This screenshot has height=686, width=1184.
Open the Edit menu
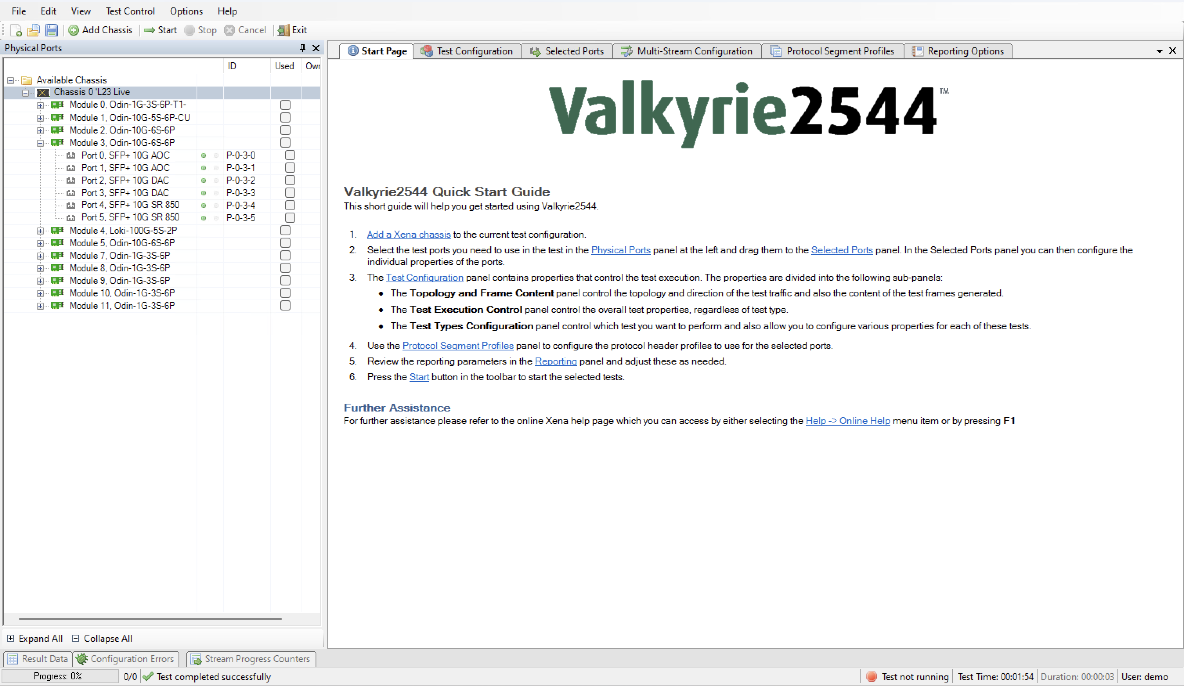(49, 11)
